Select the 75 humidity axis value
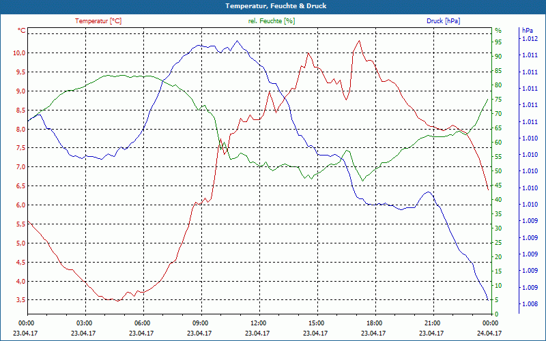 (x=498, y=100)
